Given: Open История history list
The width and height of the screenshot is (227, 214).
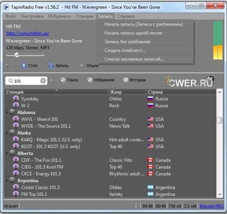Looking at the screenshot, I should (126, 80).
